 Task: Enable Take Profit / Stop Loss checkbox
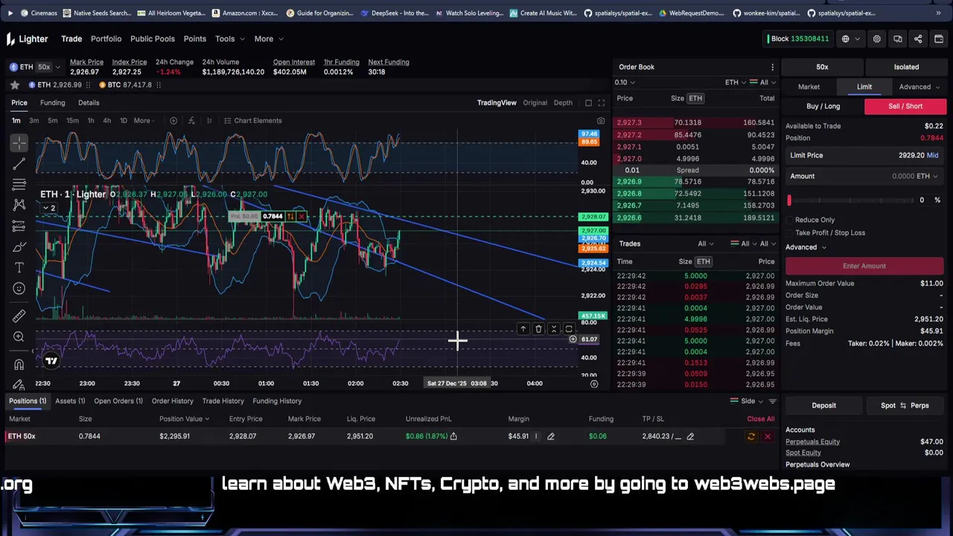790,232
